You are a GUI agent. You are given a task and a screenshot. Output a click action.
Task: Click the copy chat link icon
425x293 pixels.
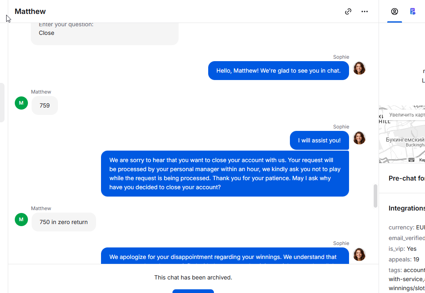coord(348,11)
